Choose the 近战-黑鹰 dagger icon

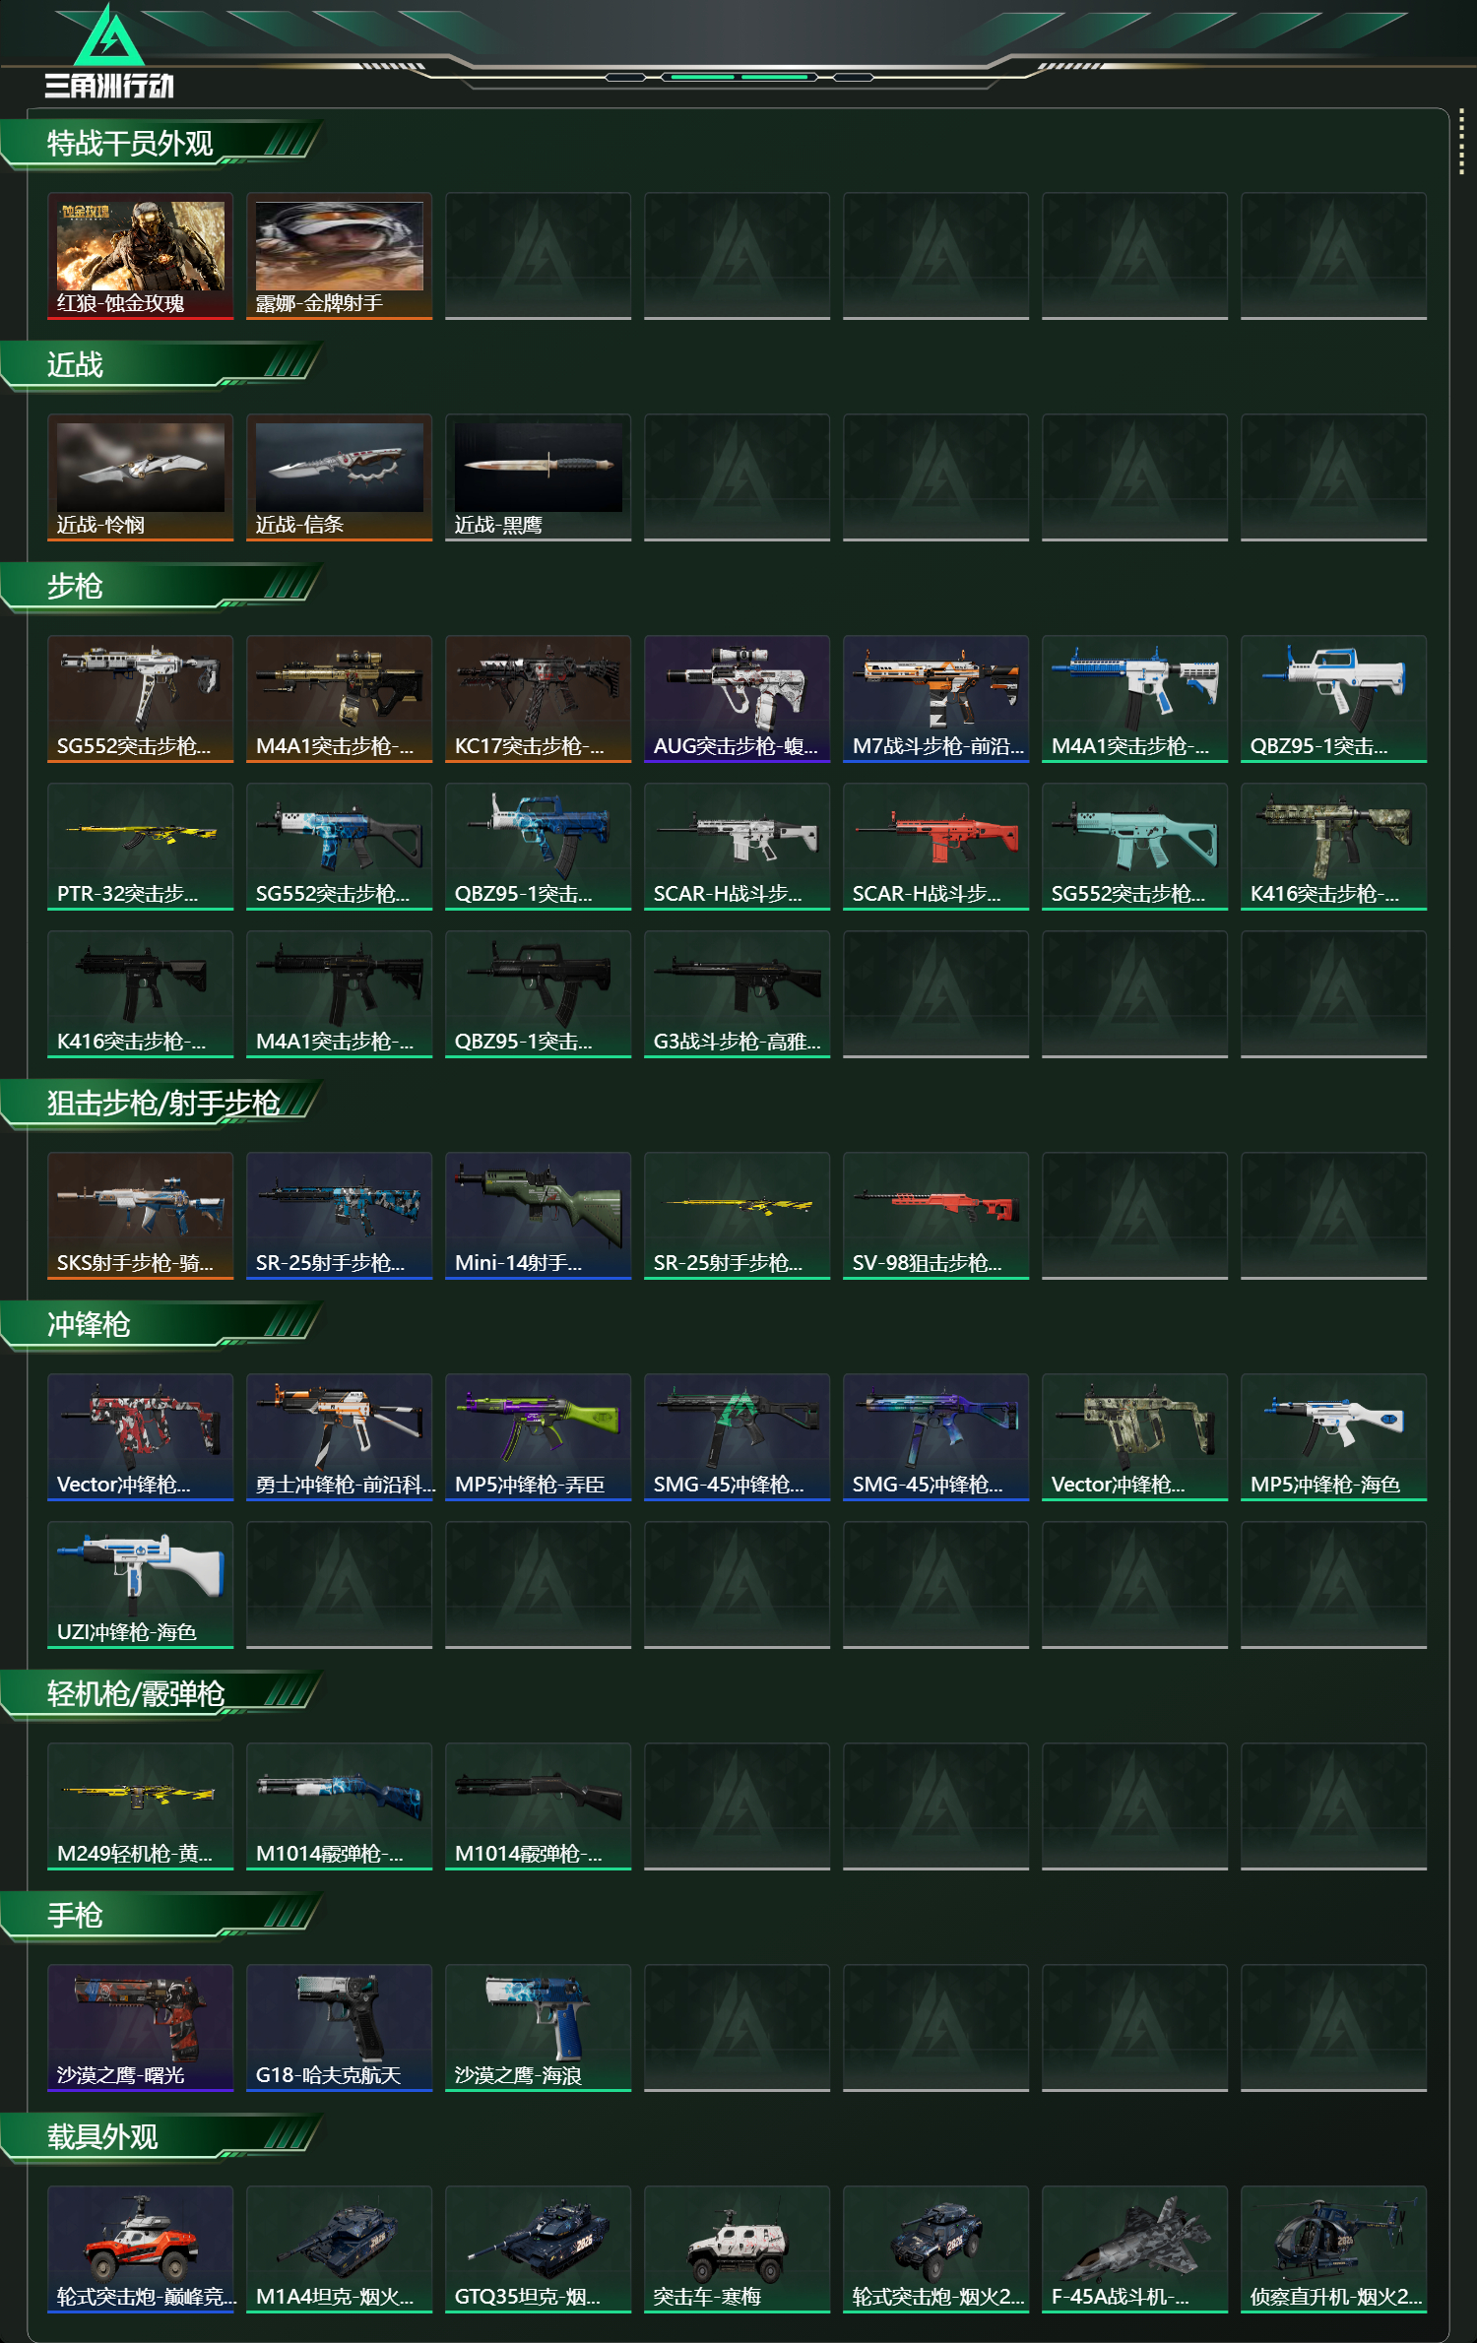[539, 477]
